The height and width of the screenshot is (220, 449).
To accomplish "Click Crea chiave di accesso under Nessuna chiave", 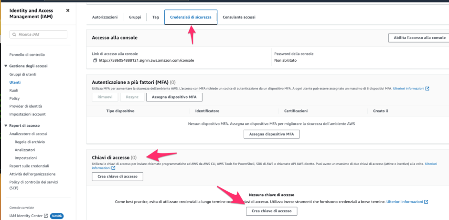I will (271, 211).
